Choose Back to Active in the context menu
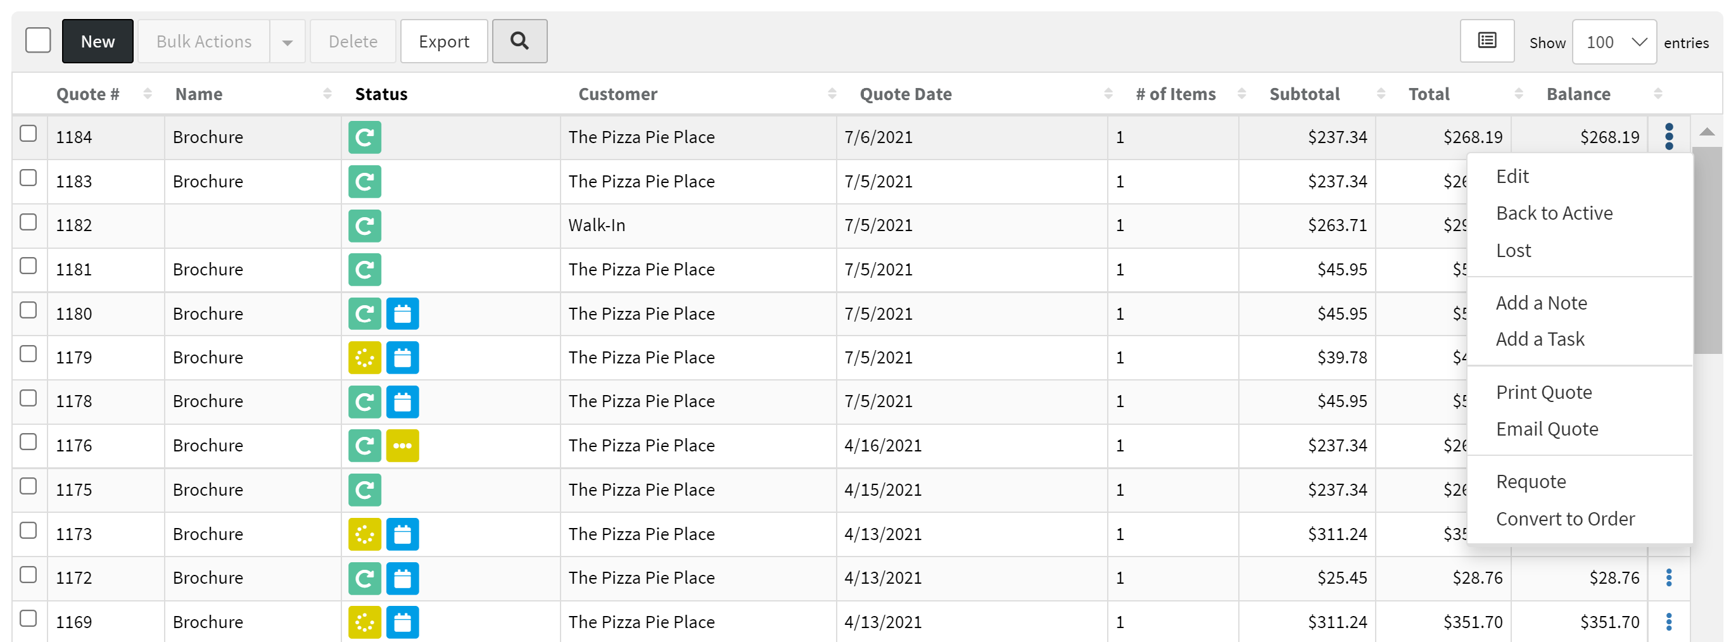1731x642 pixels. click(x=1554, y=213)
